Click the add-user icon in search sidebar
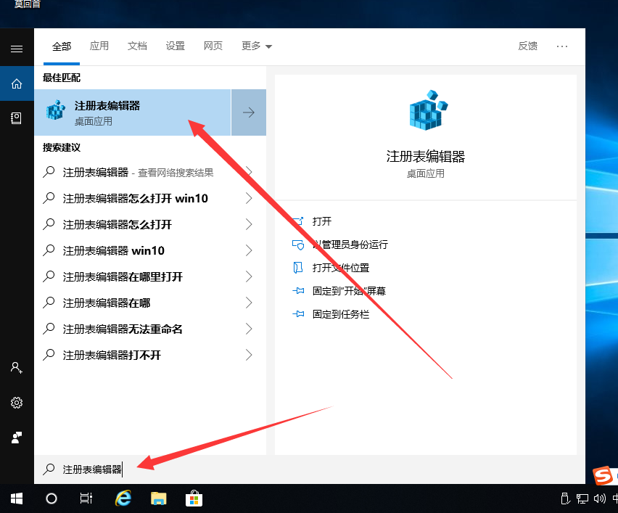Image resolution: width=618 pixels, height=513 pixels. coord(16,368)
